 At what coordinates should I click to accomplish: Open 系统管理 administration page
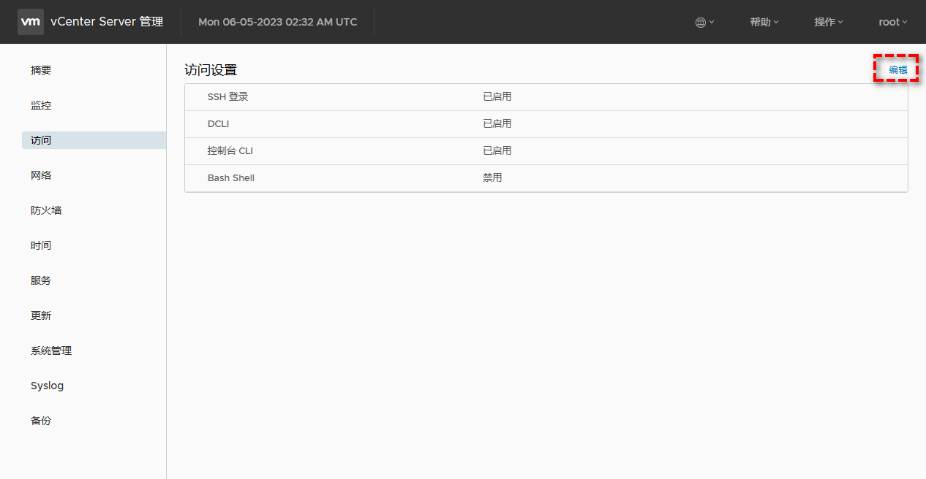coord(51,350)
